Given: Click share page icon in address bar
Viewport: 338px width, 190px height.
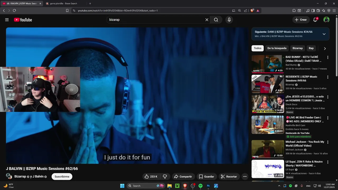Looking at the screenshot, I should [246, 11].
